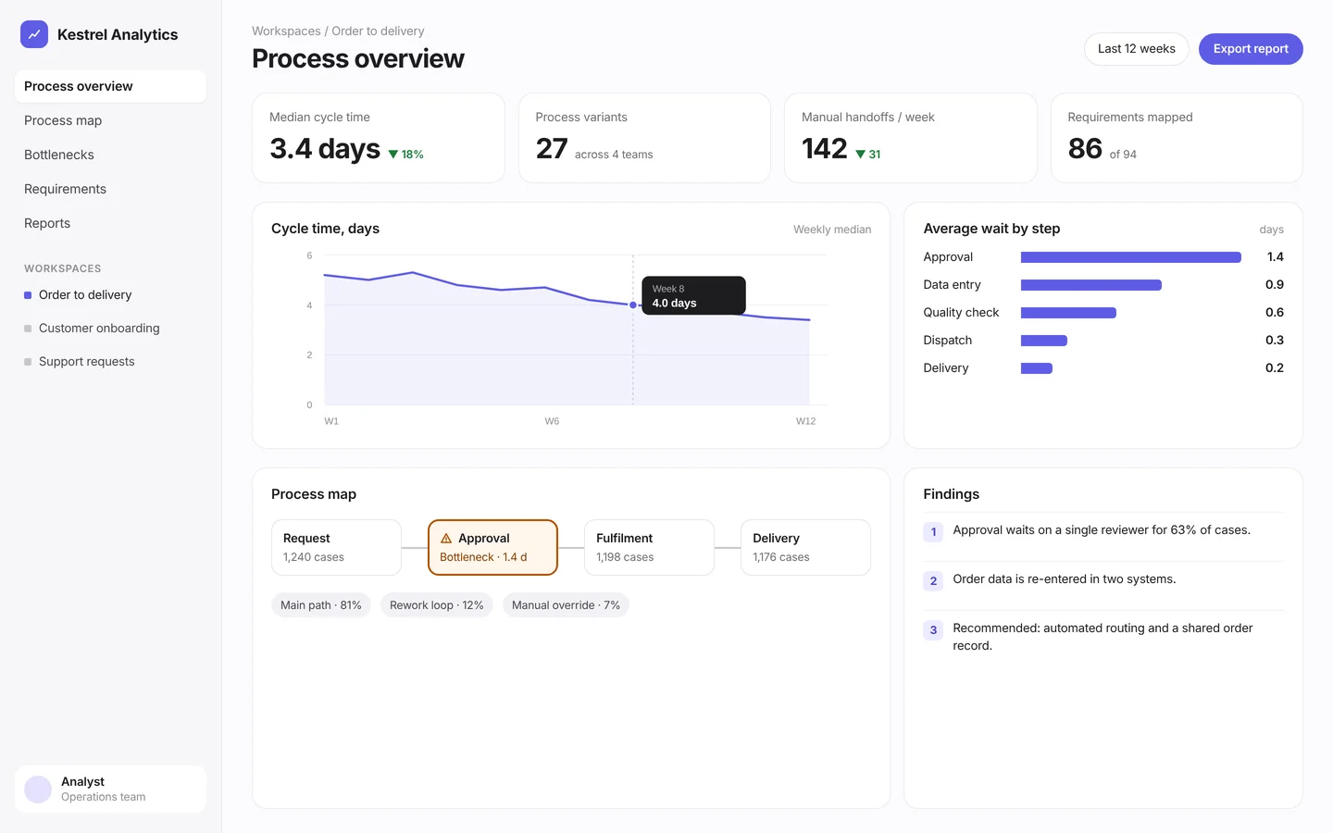Click the Requirements mapped card

click(x=1177, y=138)
